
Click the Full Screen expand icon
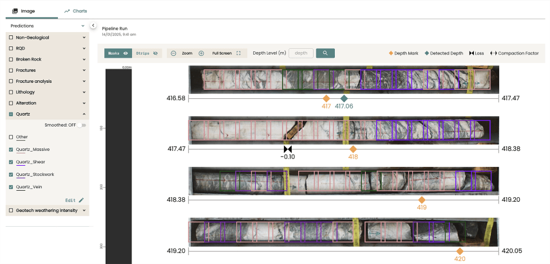pos(238,53)
